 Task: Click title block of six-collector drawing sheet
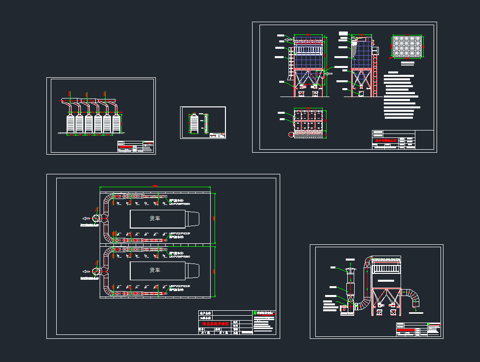tap(136, 147)
